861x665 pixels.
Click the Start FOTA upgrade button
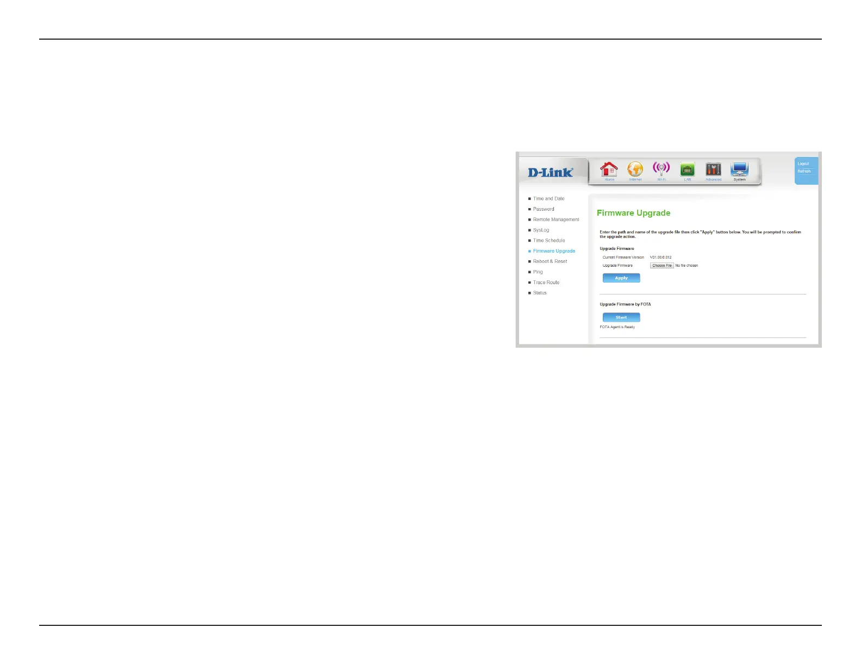coord(621,317)
